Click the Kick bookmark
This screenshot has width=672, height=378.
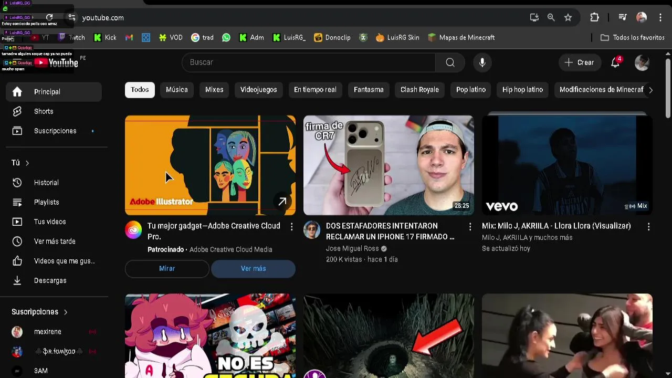tap(104, 38)
